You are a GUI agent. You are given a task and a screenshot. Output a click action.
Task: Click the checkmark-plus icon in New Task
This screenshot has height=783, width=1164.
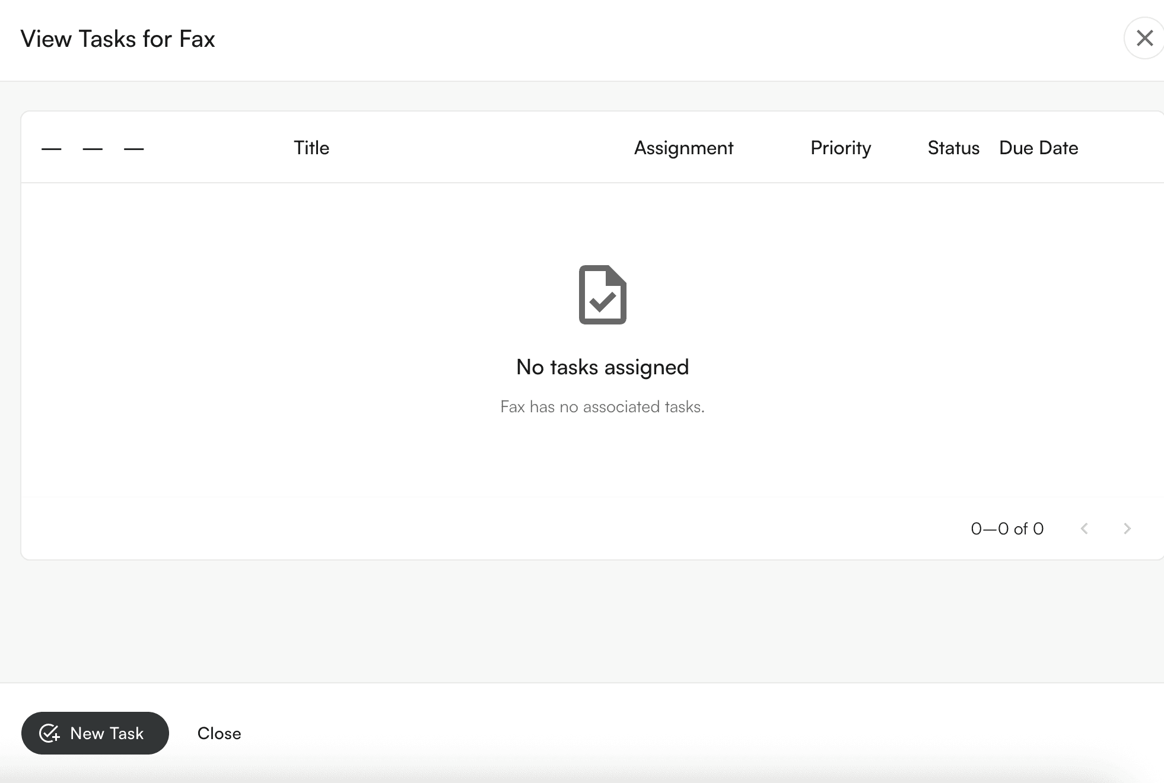pyautogui.click(x=49, y=733)
